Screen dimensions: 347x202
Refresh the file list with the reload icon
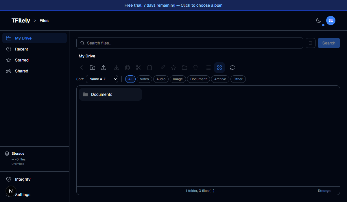(x=232, y=68)
